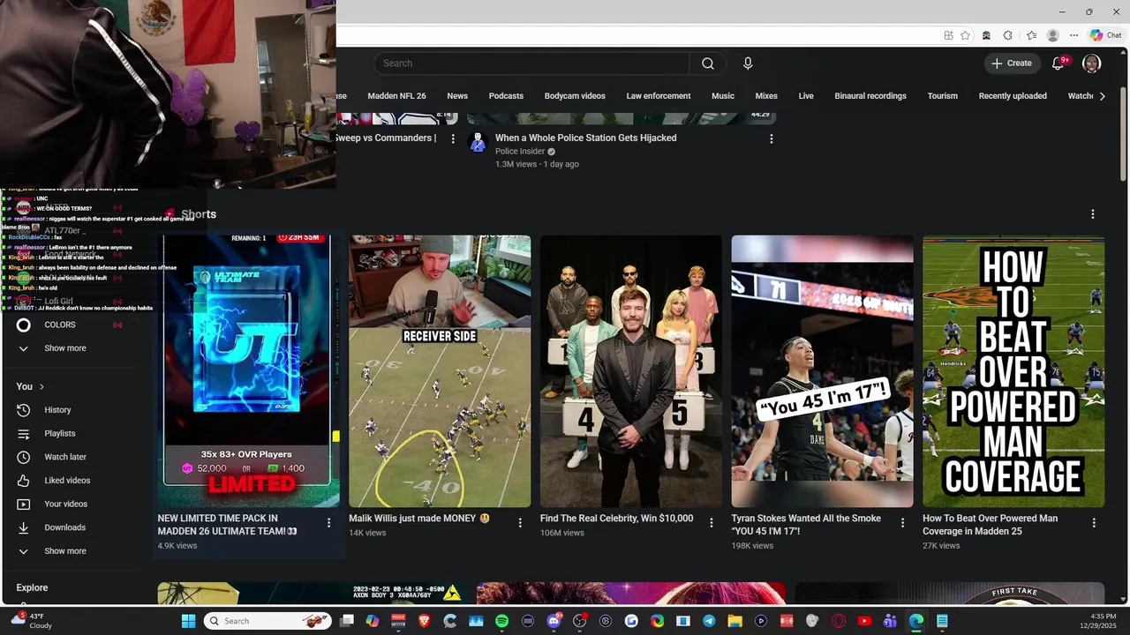Open the browser extensions puzzle icon
Screen dimensions: 1130x635
[1008, 35]
